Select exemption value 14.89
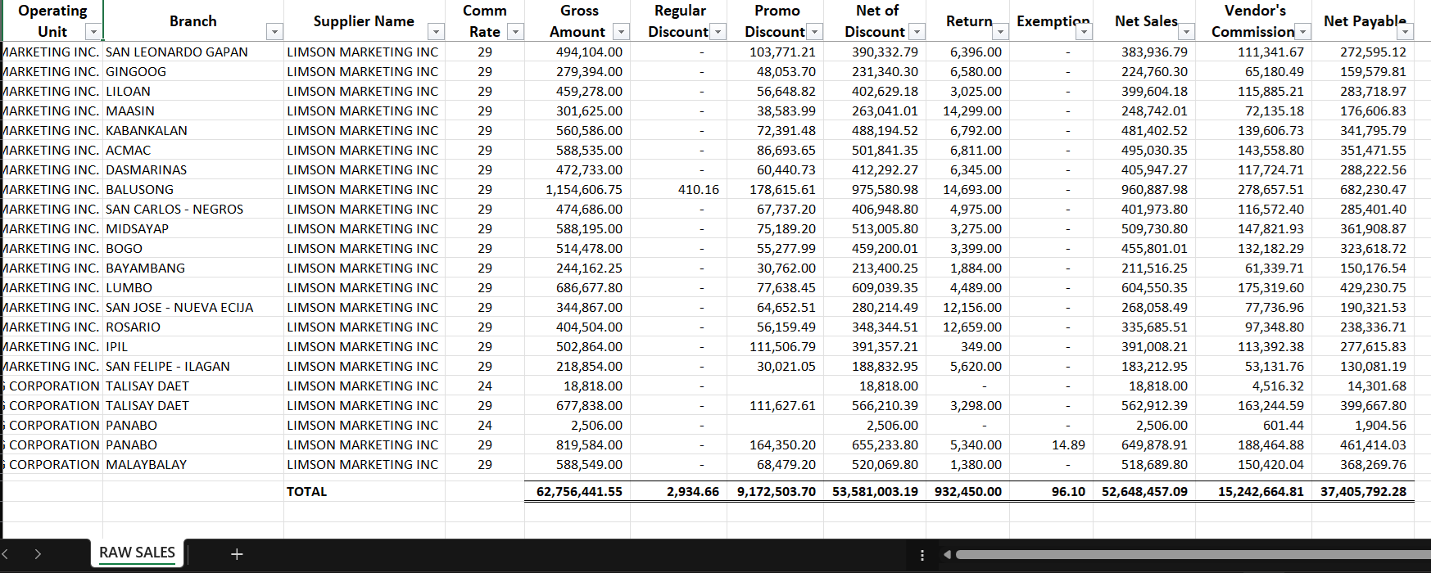This screenshot has height=573, width=1431. pos(1051,444)
